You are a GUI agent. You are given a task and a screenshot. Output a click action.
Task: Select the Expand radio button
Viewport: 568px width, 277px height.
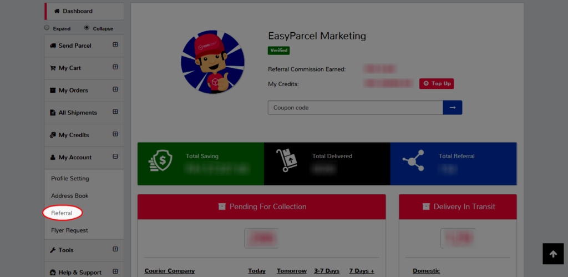pos(47,28)
